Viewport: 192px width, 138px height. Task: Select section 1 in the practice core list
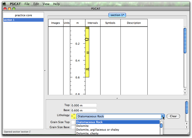click(x=23, y=20)
